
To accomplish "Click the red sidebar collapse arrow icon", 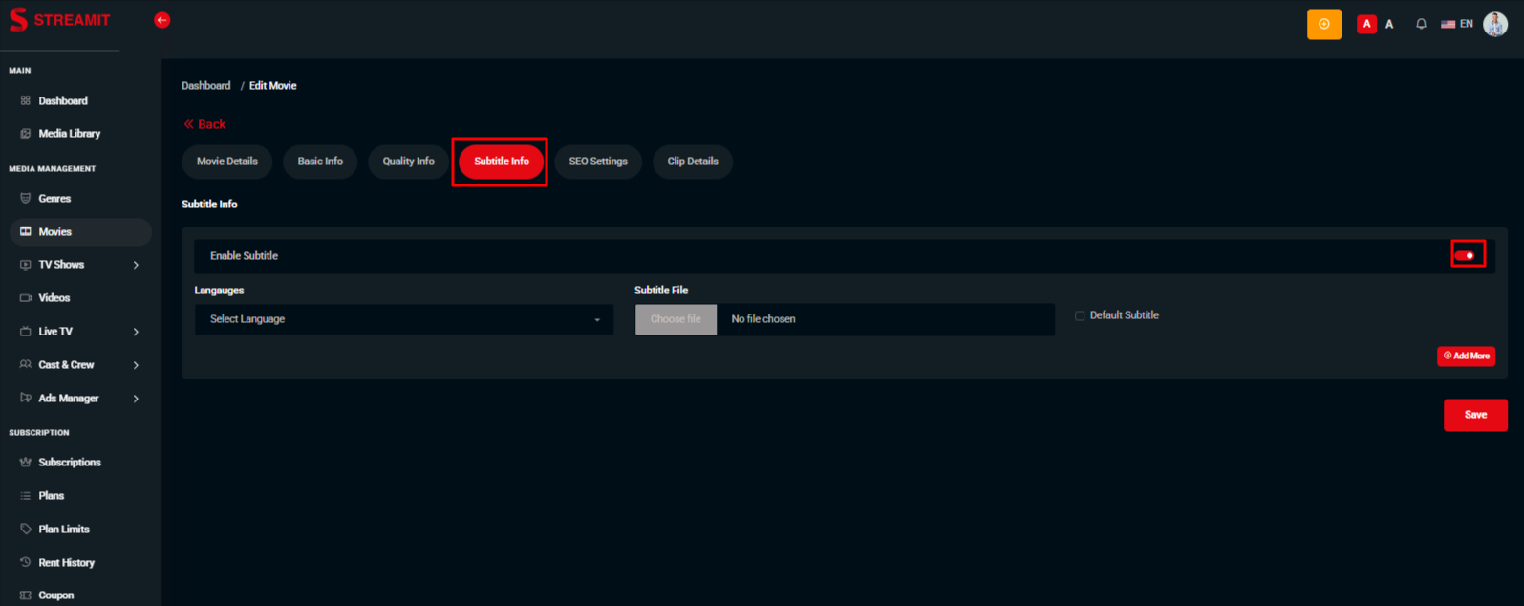I will coord(162,20).
